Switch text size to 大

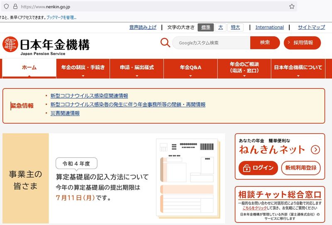click(220, 27)
